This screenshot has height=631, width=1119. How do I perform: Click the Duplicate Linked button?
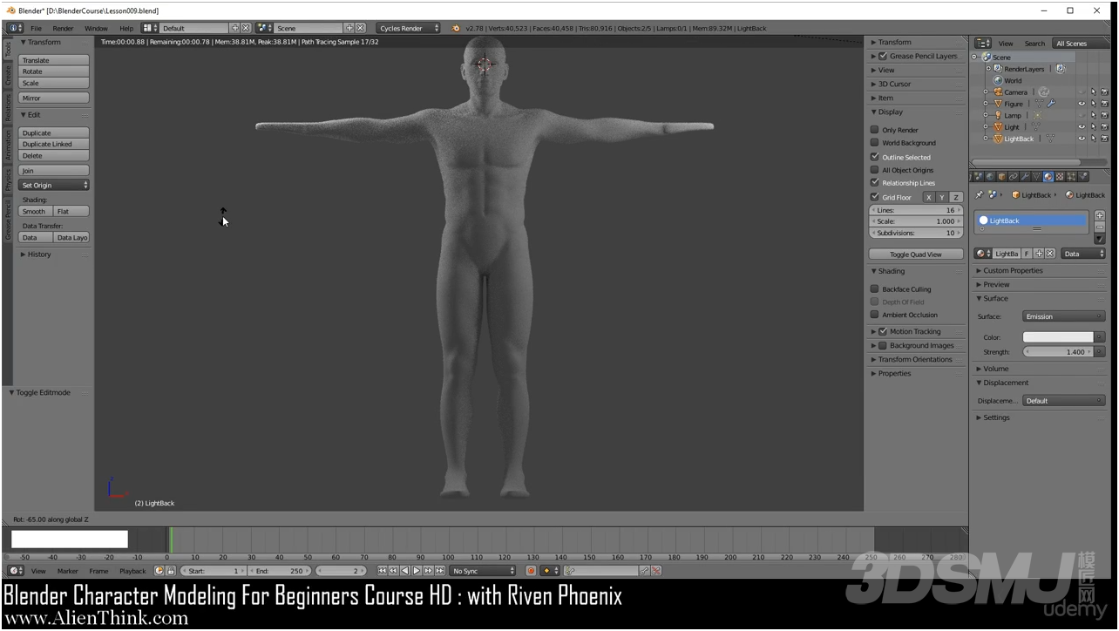[x=54, y=144]
